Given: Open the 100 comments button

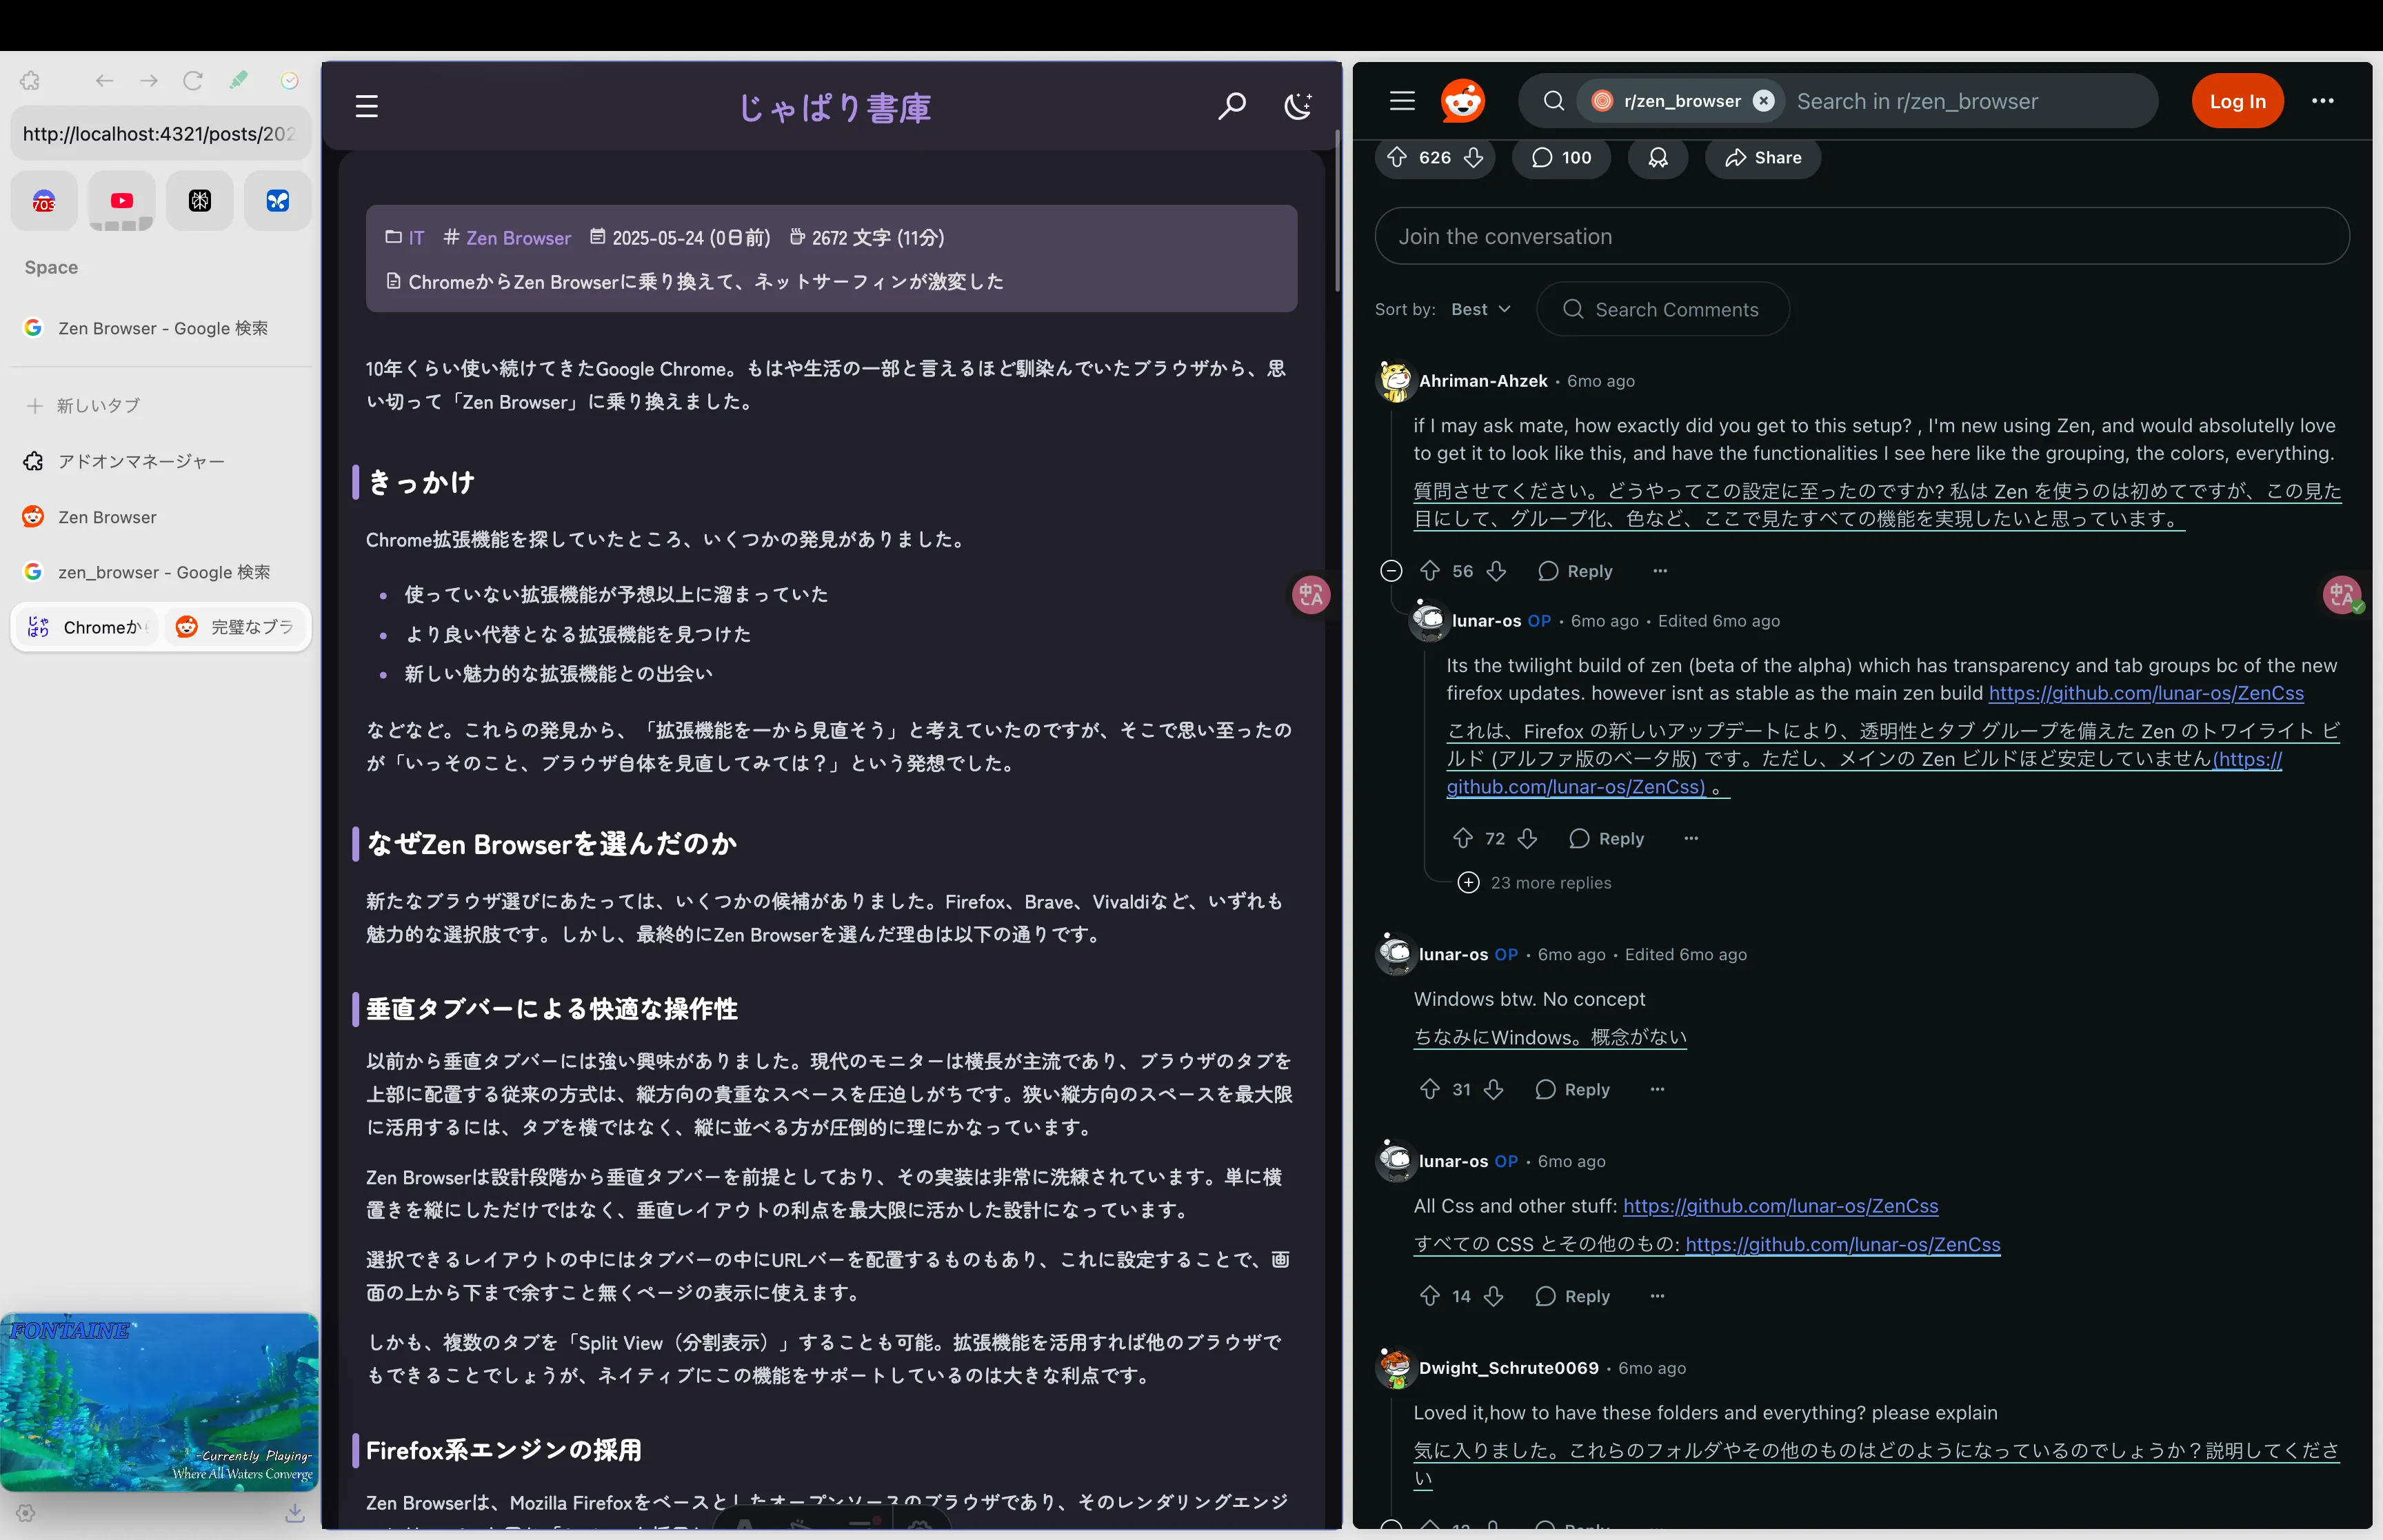Looking at the screenshot, I should (1561, 157).
